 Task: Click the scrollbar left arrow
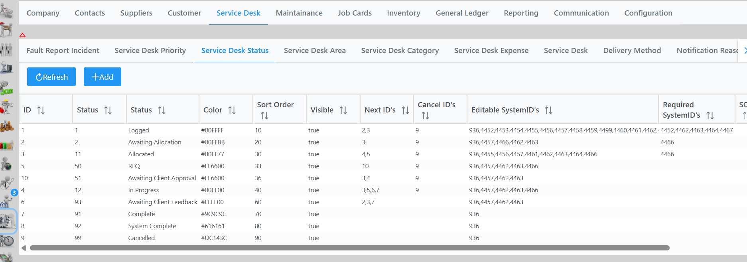[x=24, y=248]
